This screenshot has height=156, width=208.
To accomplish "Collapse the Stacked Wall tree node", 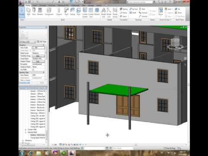I will (26, 132).
